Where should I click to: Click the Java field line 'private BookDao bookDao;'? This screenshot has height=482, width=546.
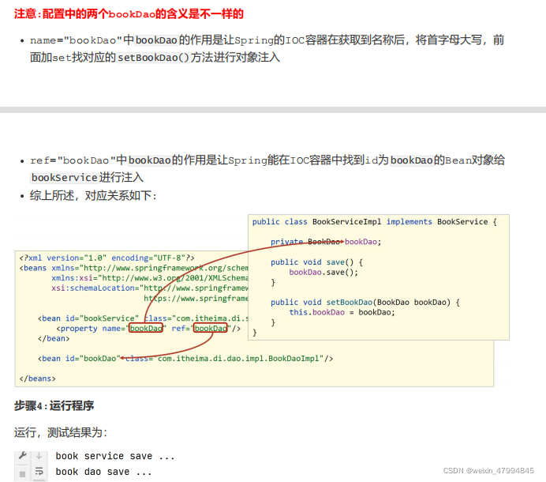click(326, 242)
